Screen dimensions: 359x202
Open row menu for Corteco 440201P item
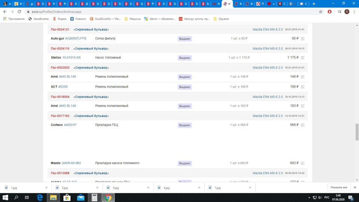(303, 125)
